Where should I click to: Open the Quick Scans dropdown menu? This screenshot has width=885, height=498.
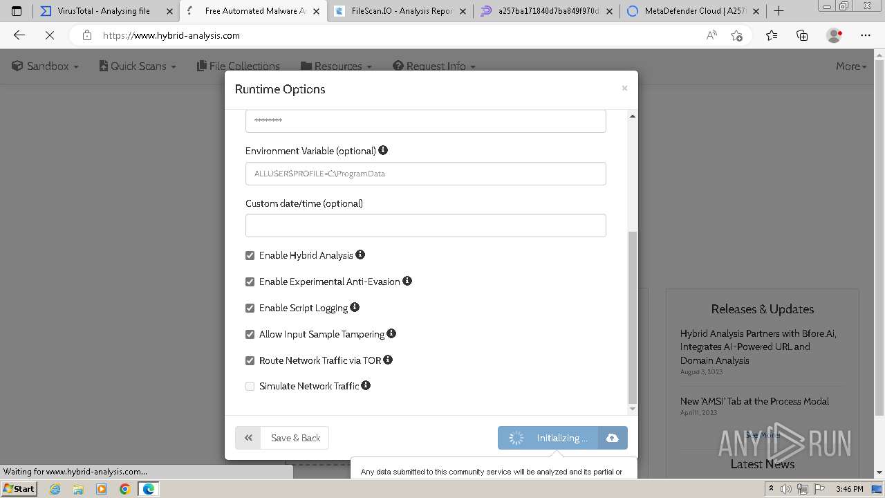point(138,66)
